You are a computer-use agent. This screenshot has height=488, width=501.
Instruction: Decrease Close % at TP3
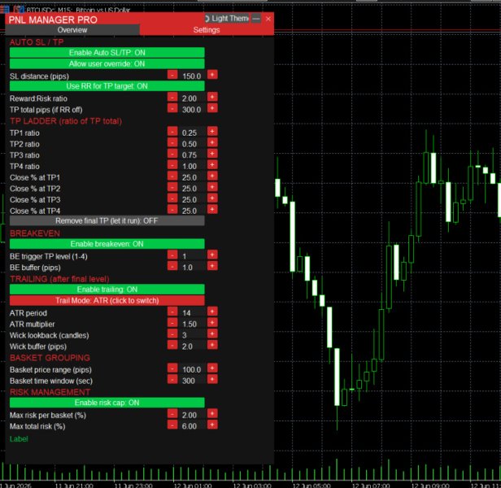point(172,198)
